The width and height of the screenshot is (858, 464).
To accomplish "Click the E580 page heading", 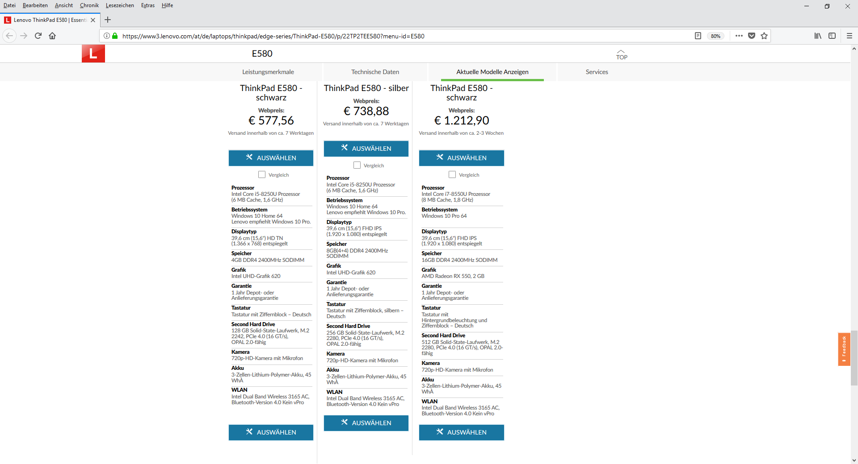I will point(262,54).
